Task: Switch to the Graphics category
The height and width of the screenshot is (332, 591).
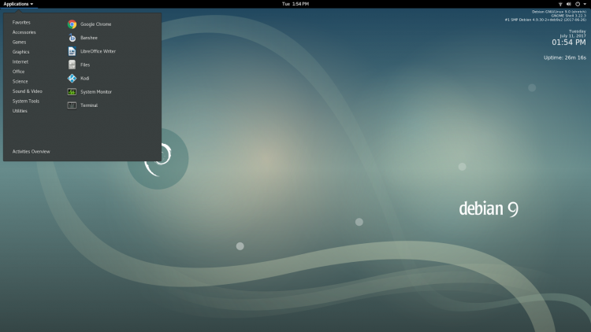Action: tap(20, 52)
